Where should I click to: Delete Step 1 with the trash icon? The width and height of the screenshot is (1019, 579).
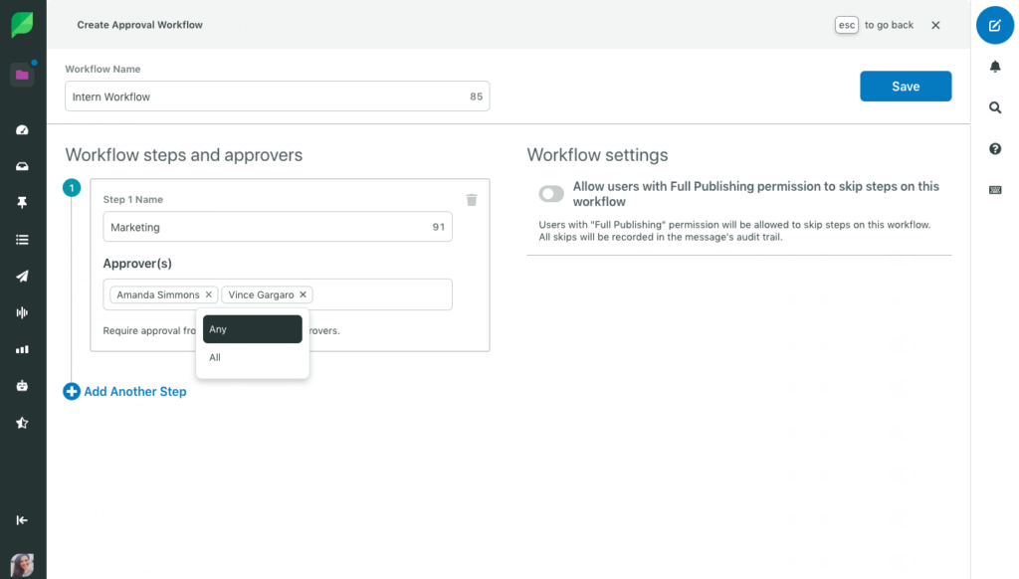pyautogui.click(x=472, y=200)
